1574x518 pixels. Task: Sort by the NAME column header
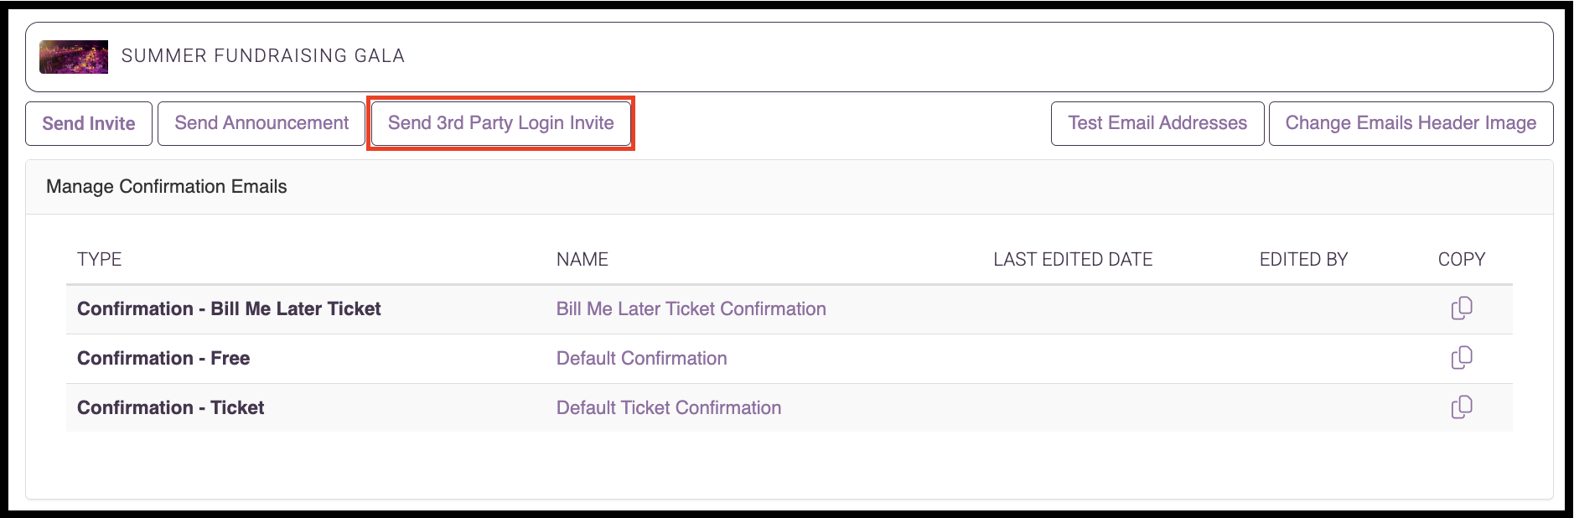tap(582, 259)
